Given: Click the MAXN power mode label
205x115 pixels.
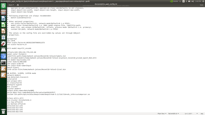Looking at the screenshot, I should pos(176,1).
